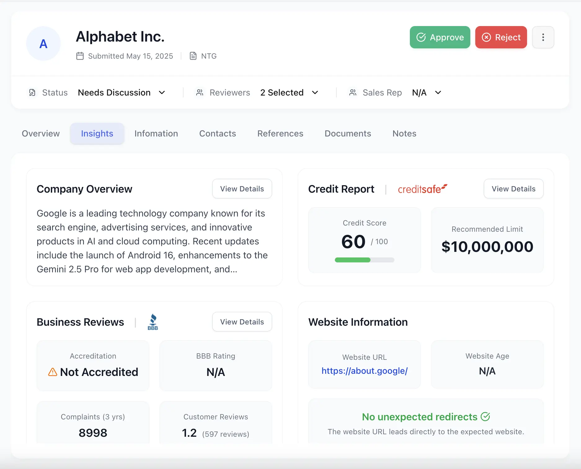This screenshot has height=469, width=581.
Task: Click the calendar icon beside submitted date
Action: (x=80, y=56)
